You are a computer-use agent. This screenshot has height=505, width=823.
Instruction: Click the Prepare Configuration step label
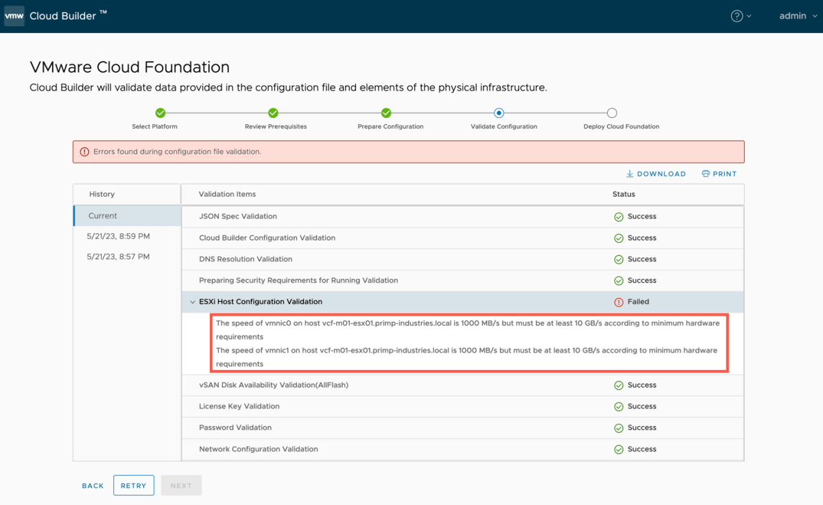click(x=391, y=127)
